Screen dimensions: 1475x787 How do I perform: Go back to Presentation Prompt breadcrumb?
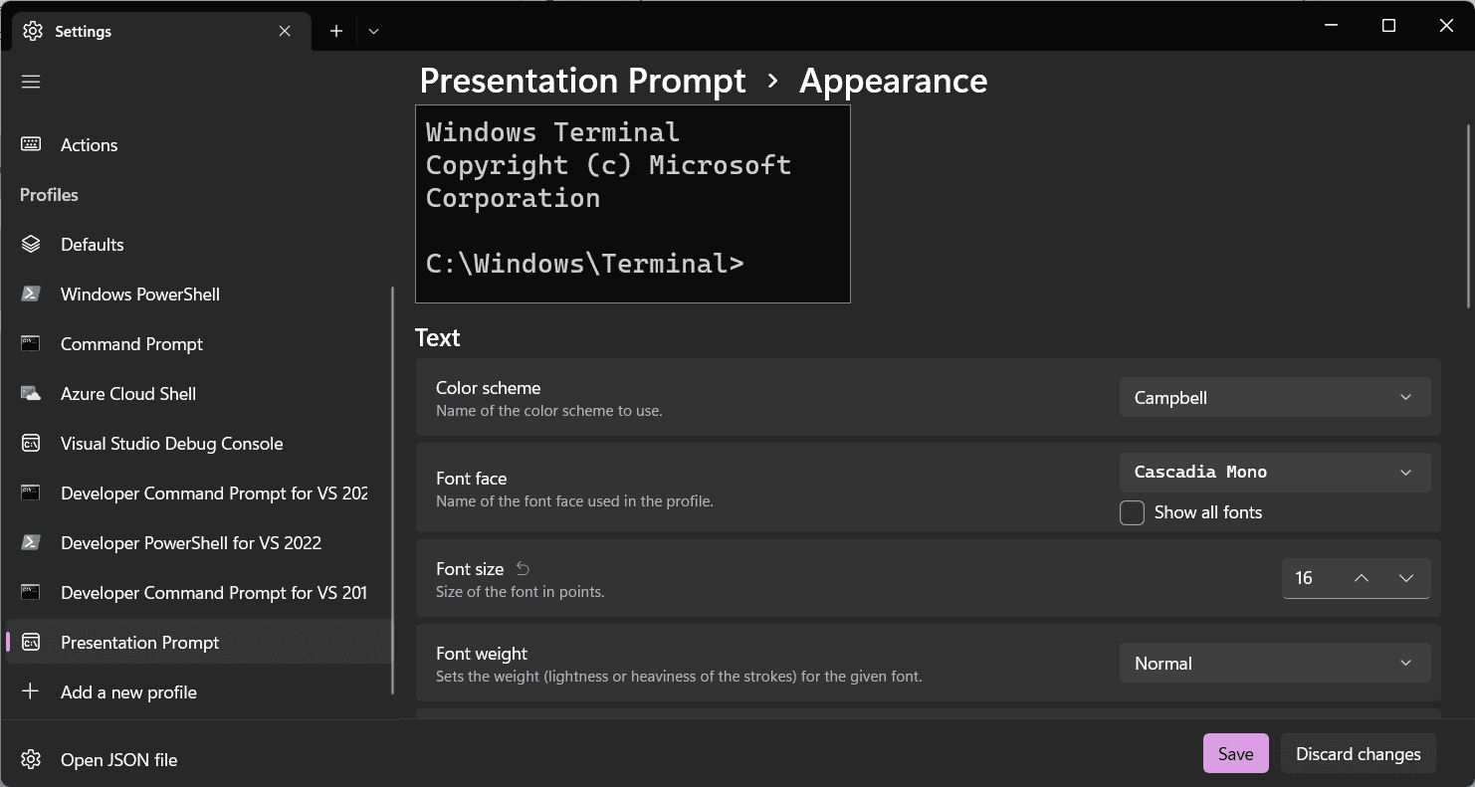tap(582, 81)
